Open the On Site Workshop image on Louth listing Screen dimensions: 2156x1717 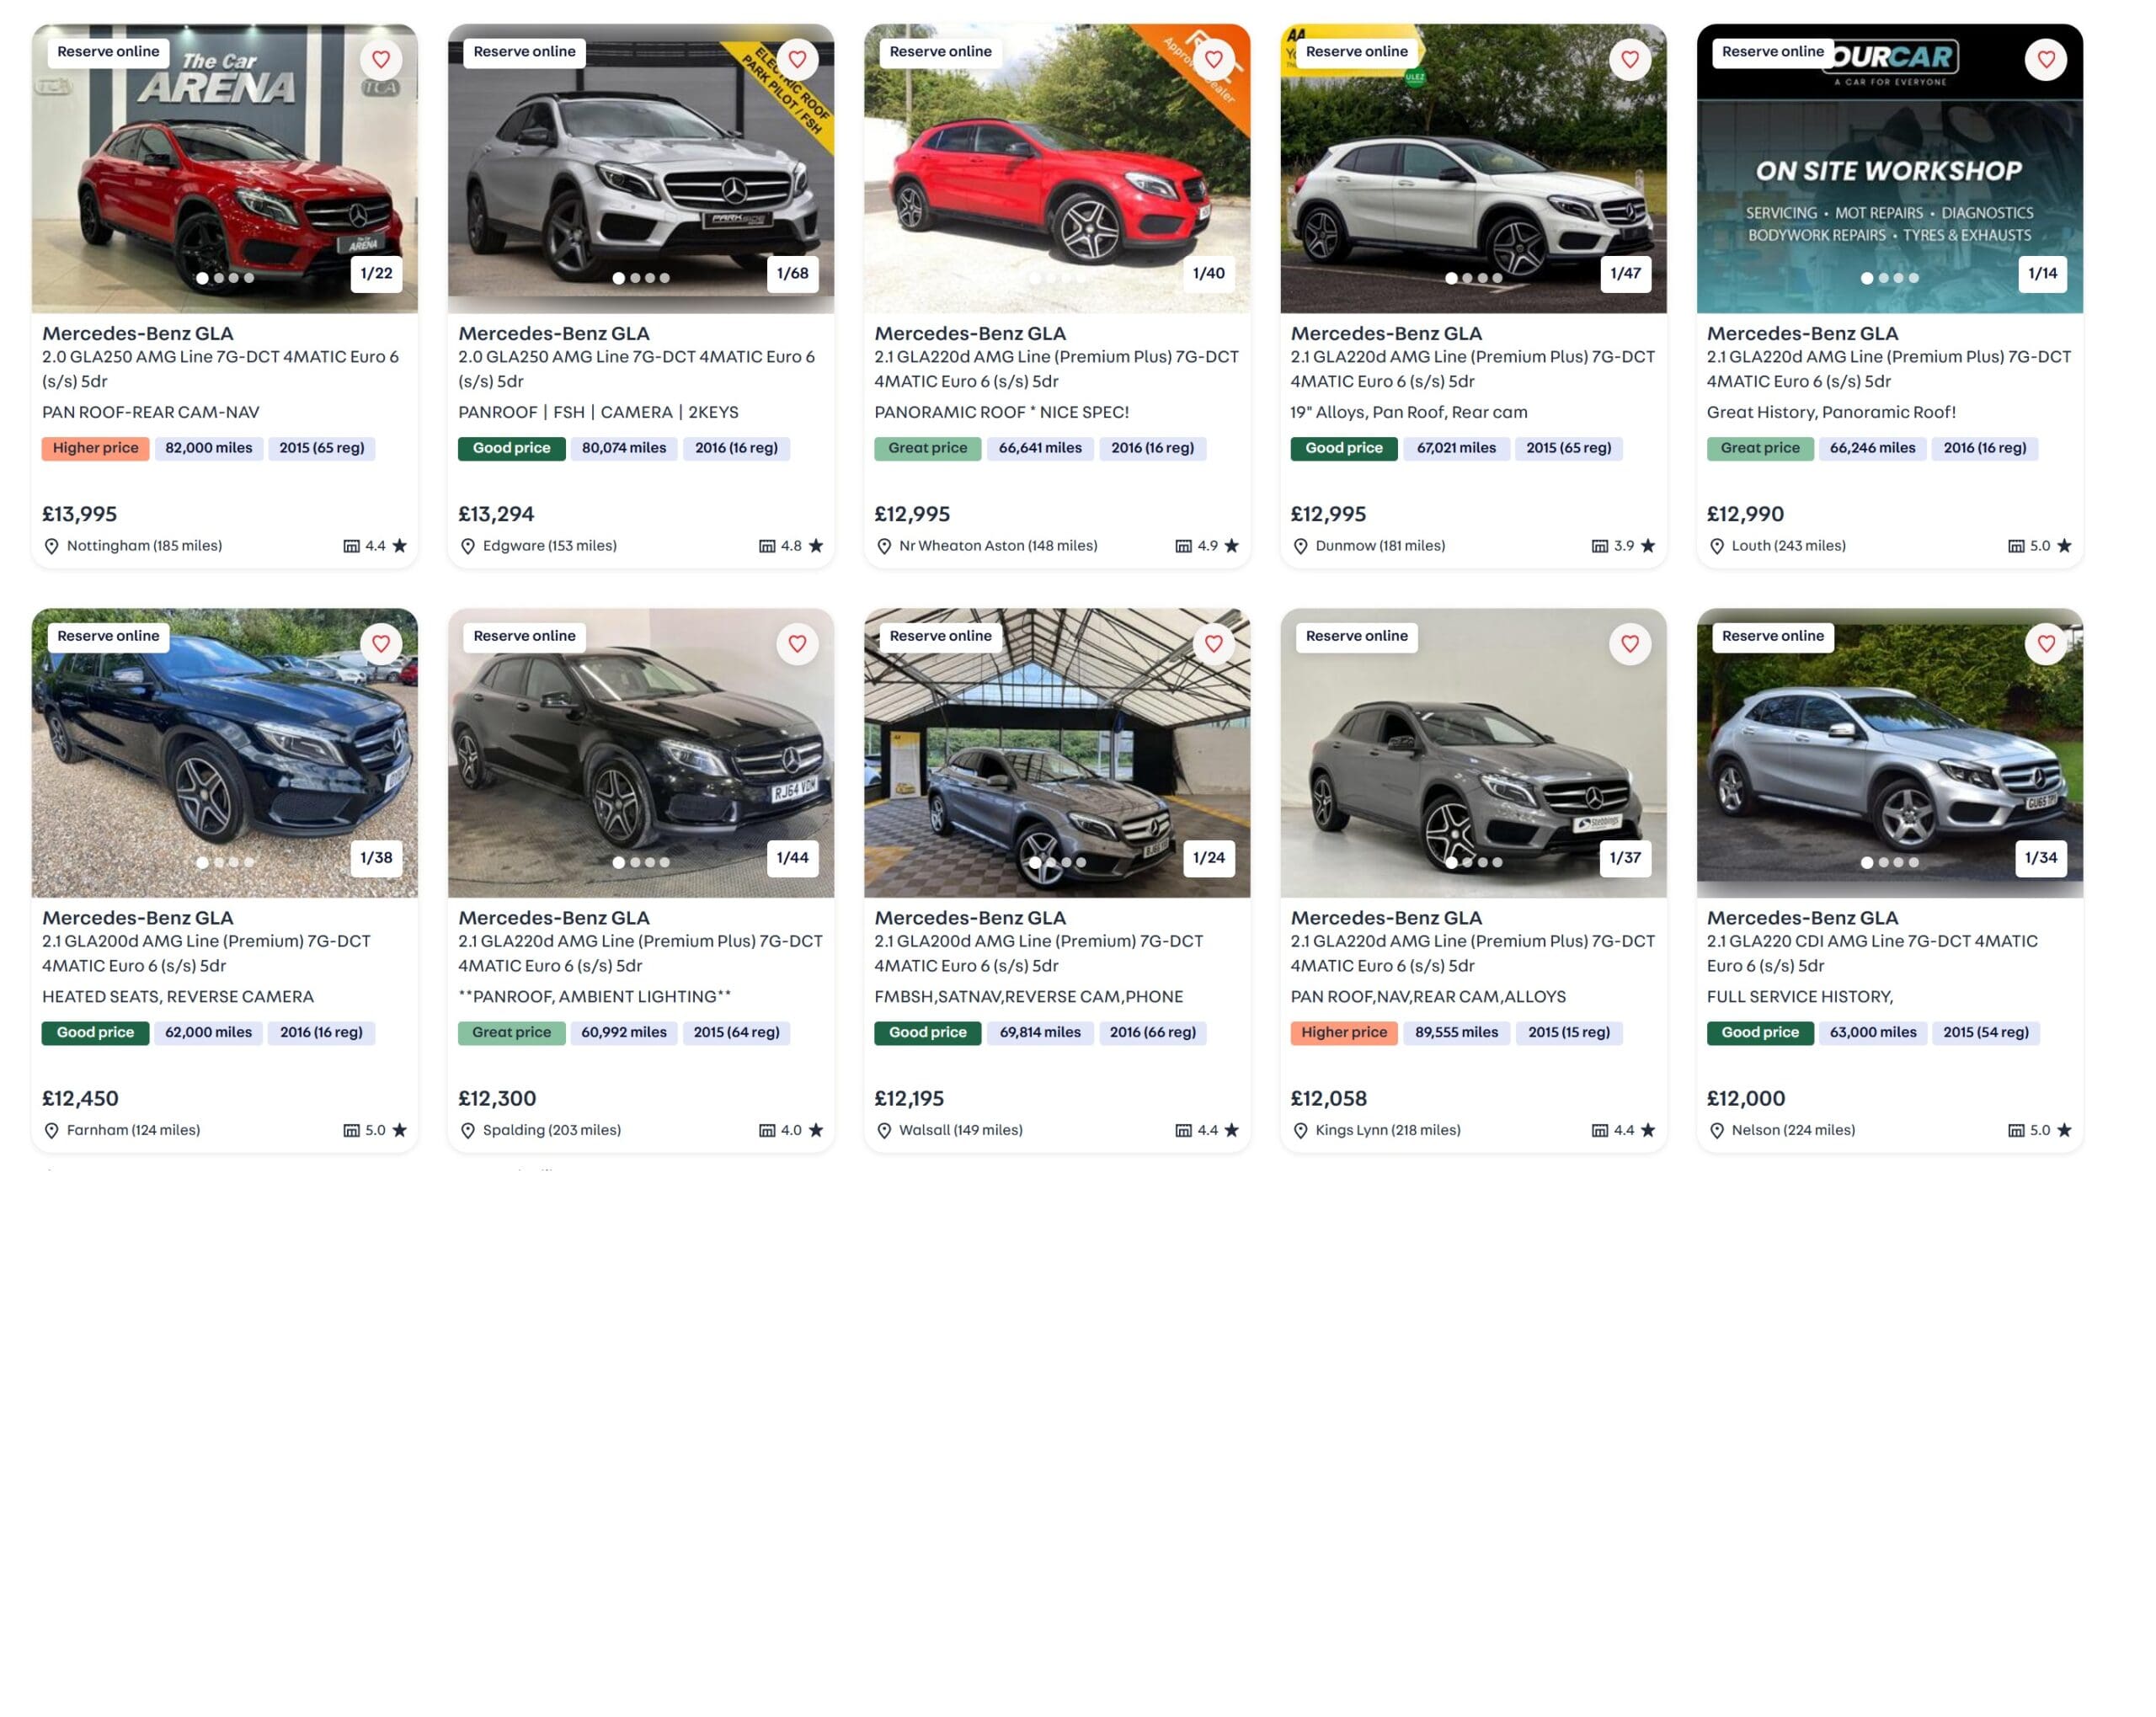[x=1889, y=168]
